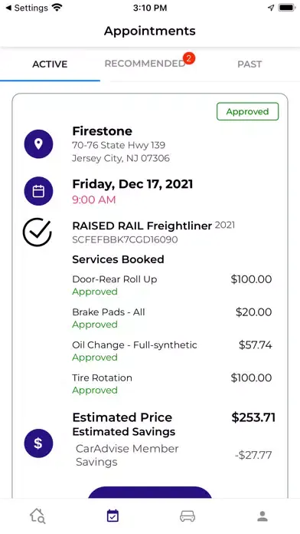Open the vehicles car icon in the bottom bar
Screen dimensions: 300x534
click(187, 516)
